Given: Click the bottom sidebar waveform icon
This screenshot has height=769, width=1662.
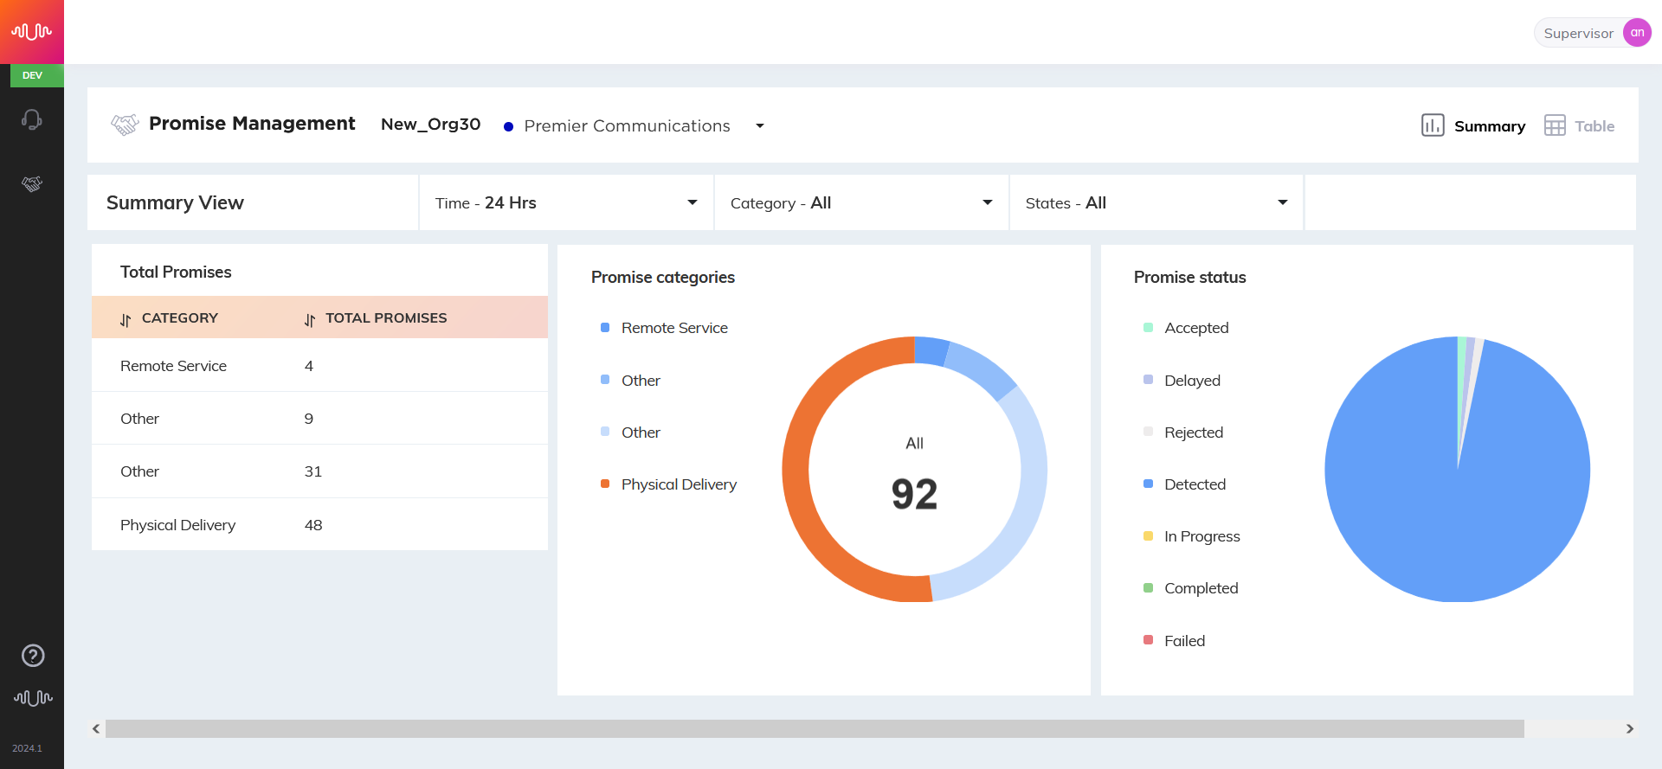Looking at the screenshot, I should click(33, 697).
